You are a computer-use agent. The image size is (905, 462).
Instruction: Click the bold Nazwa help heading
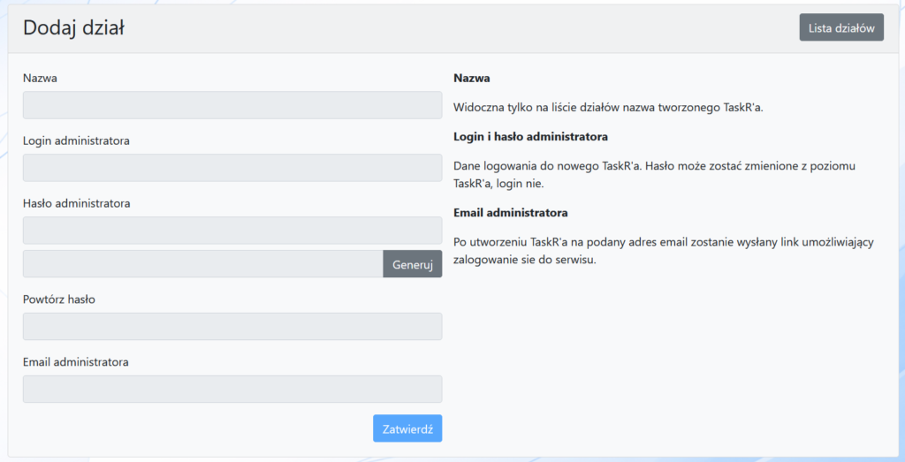pyautogui.click(x=471, y=78)
